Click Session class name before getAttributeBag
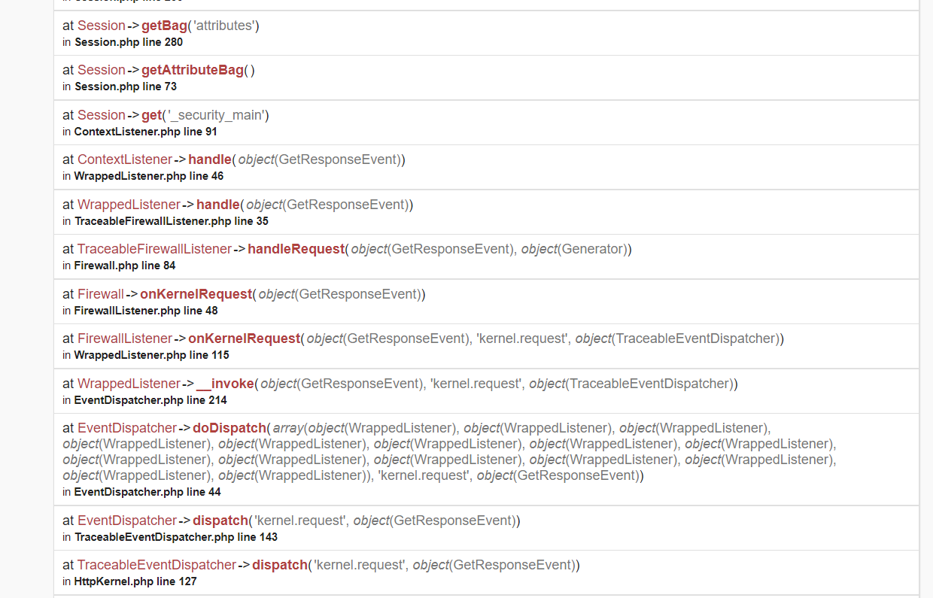This screenshot has height=598, width=933. tap(102, 70)
